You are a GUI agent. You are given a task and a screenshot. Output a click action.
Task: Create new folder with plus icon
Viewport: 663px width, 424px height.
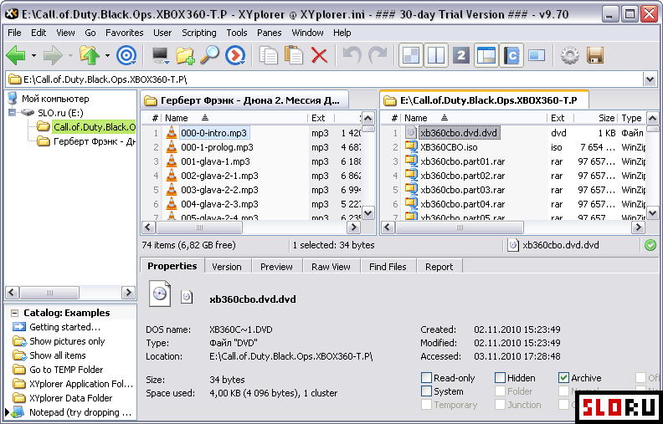(185, 55)
